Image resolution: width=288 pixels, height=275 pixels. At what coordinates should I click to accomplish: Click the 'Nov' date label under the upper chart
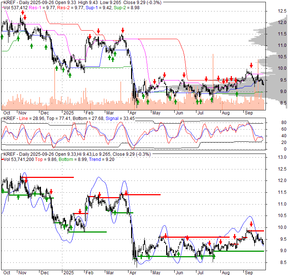pyautogui.click(x=23, y=113)
